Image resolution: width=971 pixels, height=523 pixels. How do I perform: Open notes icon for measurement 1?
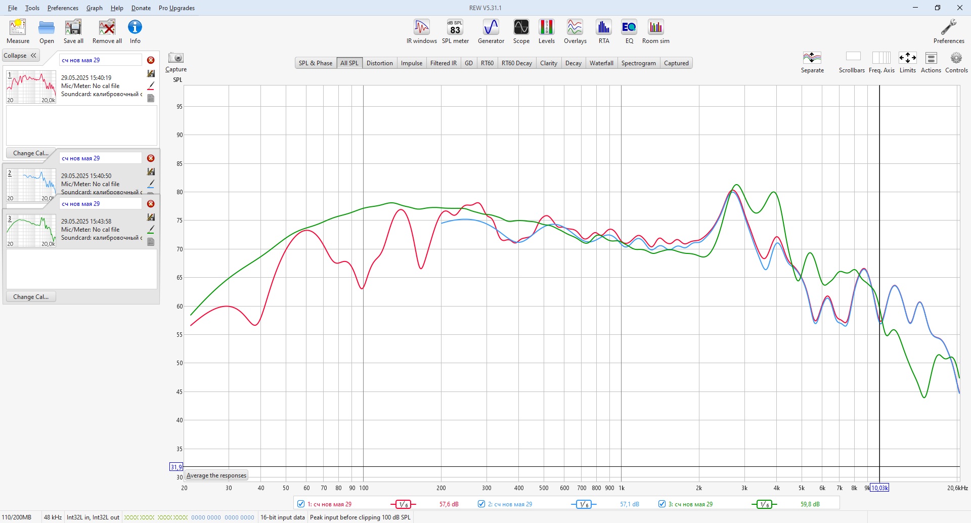(x=151, y=98)
